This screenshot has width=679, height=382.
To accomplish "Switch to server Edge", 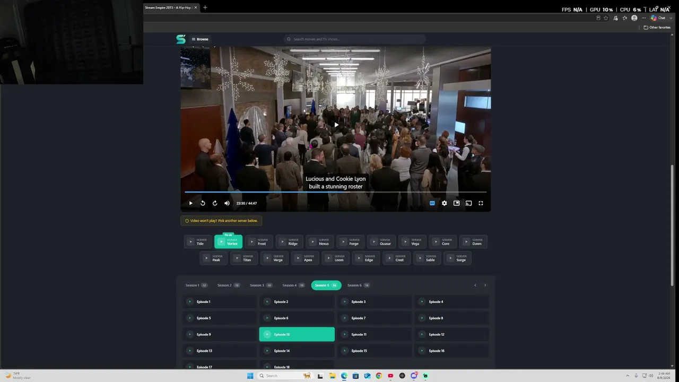I will pos(366,258).
